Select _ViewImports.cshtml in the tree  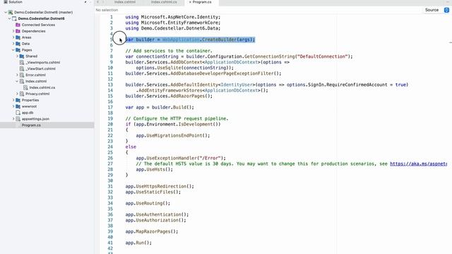(43, 63)
